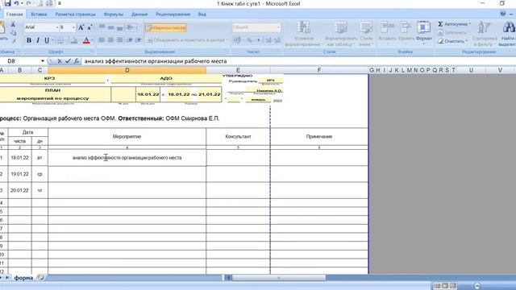The height and width of the screenshot is (290, 516).
Task: Copy the selection in clipboard group
Action: (x=13, y=33)
